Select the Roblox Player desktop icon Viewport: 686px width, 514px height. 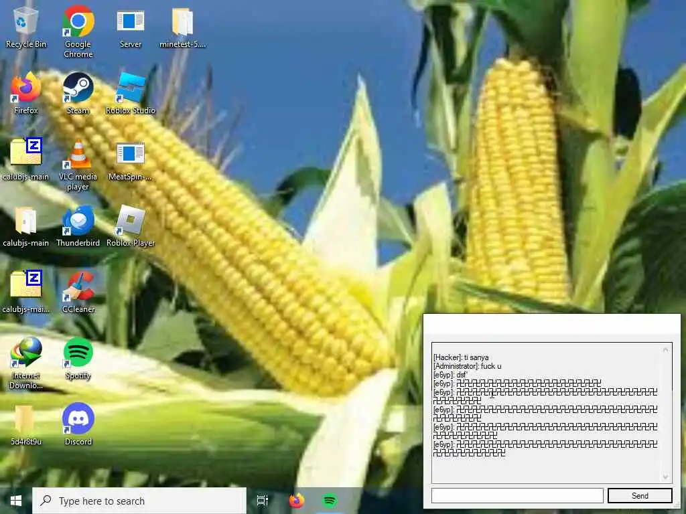(x=131, y=227)
